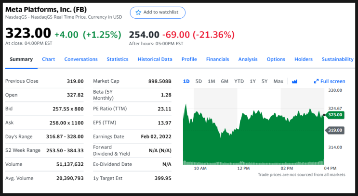This screenshot has height=196, width=358.
Task: Click the star icon in Add to watchlist
Action: 138,12
